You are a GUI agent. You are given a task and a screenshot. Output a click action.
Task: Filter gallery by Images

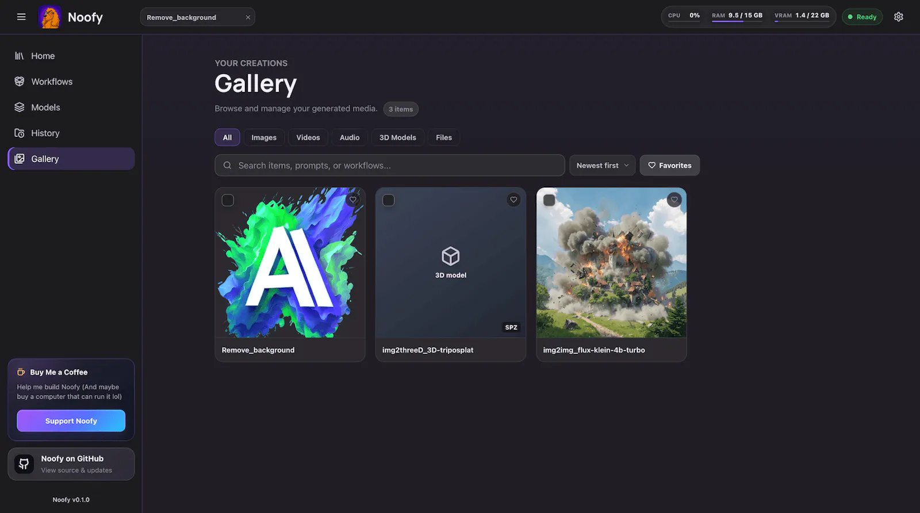point(264,137)
